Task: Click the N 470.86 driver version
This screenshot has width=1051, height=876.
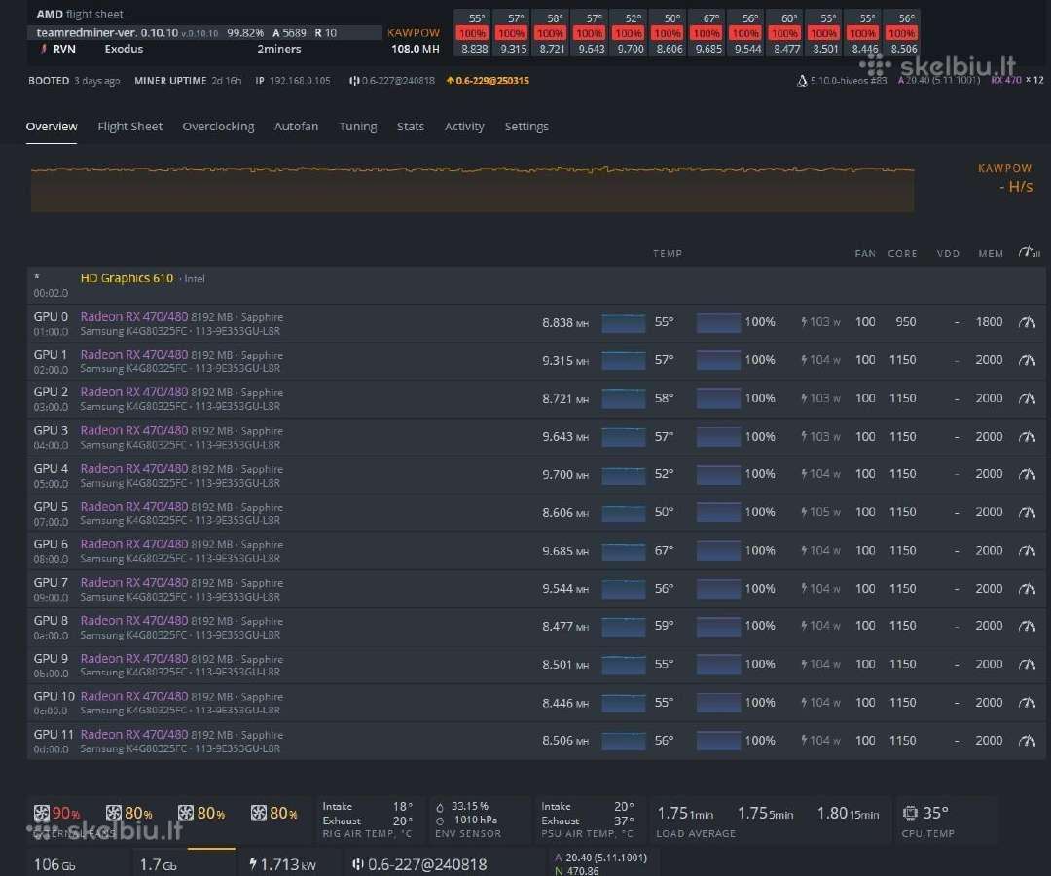Action: click(576, 870)
